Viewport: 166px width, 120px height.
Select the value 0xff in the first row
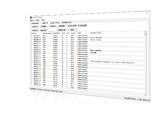72,35
